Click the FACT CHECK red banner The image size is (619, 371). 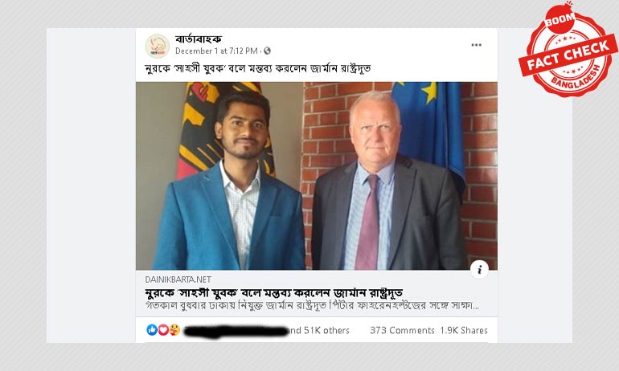pyautogui.click(x=568, y=55)
